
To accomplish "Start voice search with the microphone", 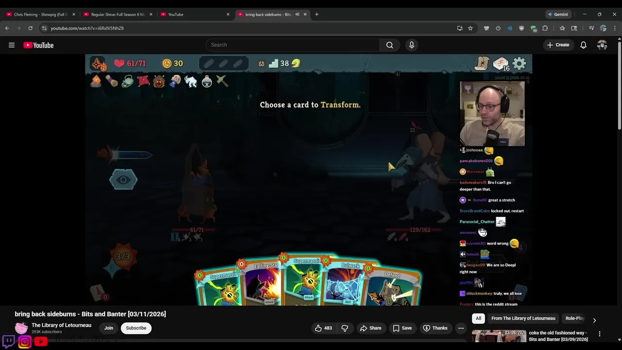I will (412, 45).
